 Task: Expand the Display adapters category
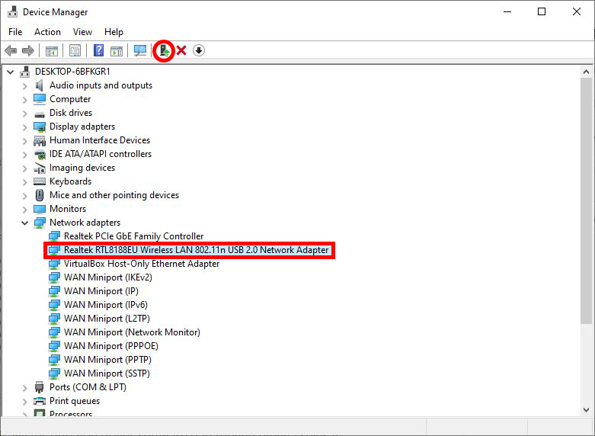click(x=24, y=127)
